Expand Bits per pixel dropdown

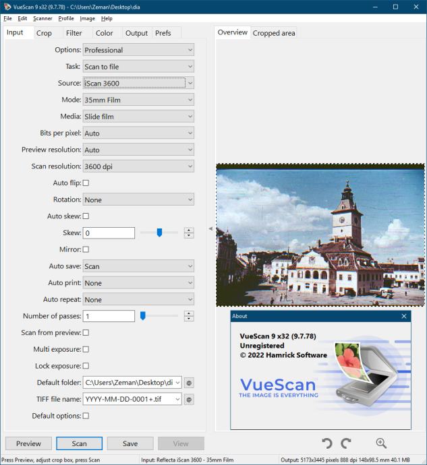138,133
